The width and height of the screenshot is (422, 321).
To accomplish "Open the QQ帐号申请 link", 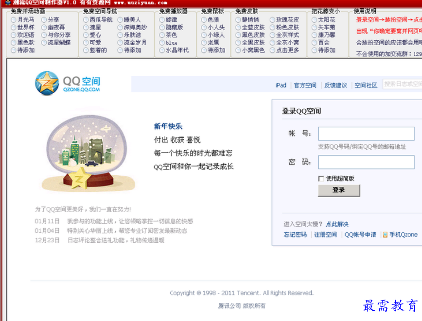I will pos(360,235).
